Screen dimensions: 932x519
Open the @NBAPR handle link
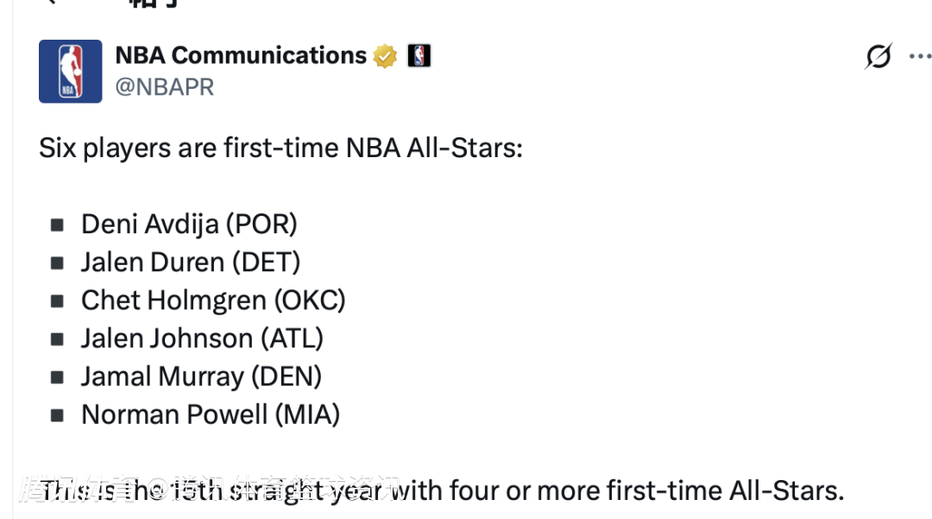tap(164, 87)
